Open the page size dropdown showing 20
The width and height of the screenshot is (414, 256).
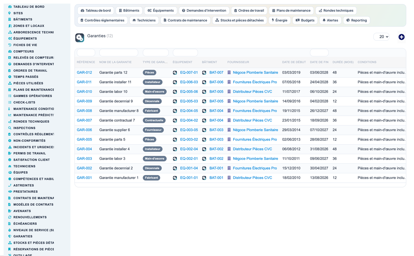click(x=381, y=37)
